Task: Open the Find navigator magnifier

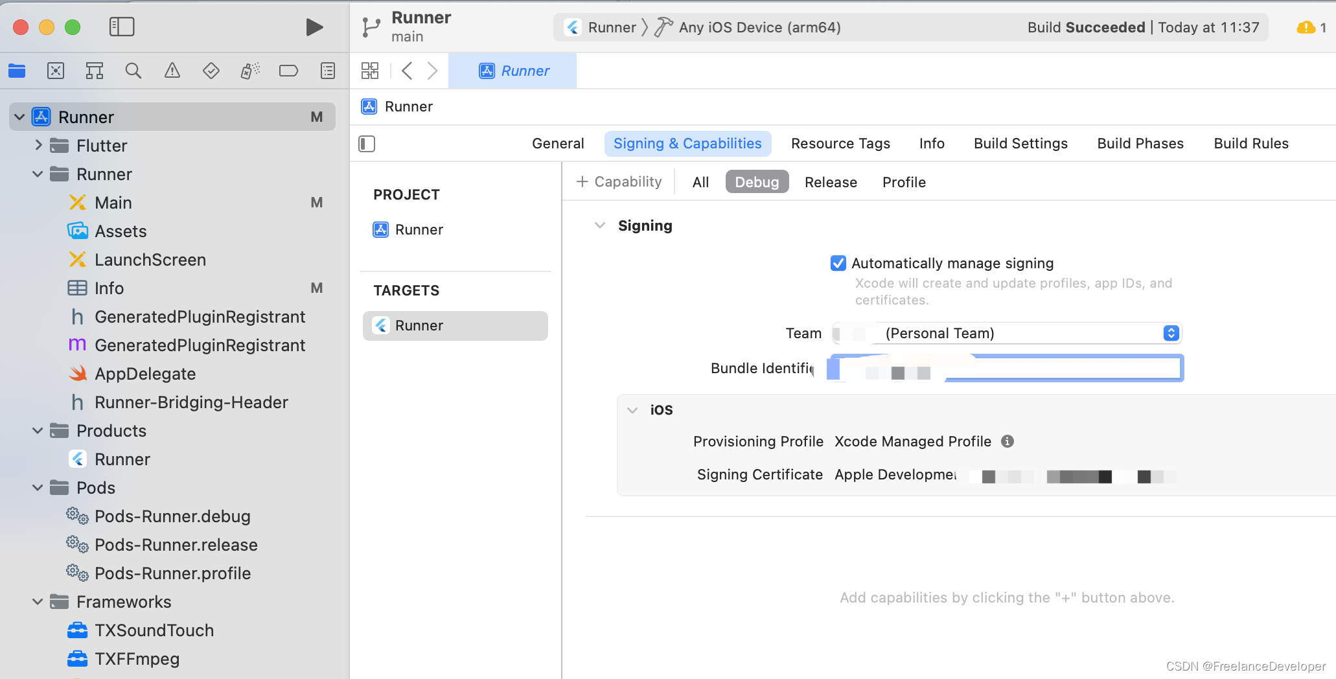Action: click(133, 71)
